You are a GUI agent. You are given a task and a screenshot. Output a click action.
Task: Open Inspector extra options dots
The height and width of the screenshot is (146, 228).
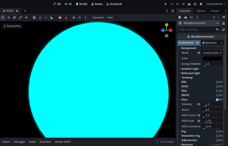click(197, 17)
